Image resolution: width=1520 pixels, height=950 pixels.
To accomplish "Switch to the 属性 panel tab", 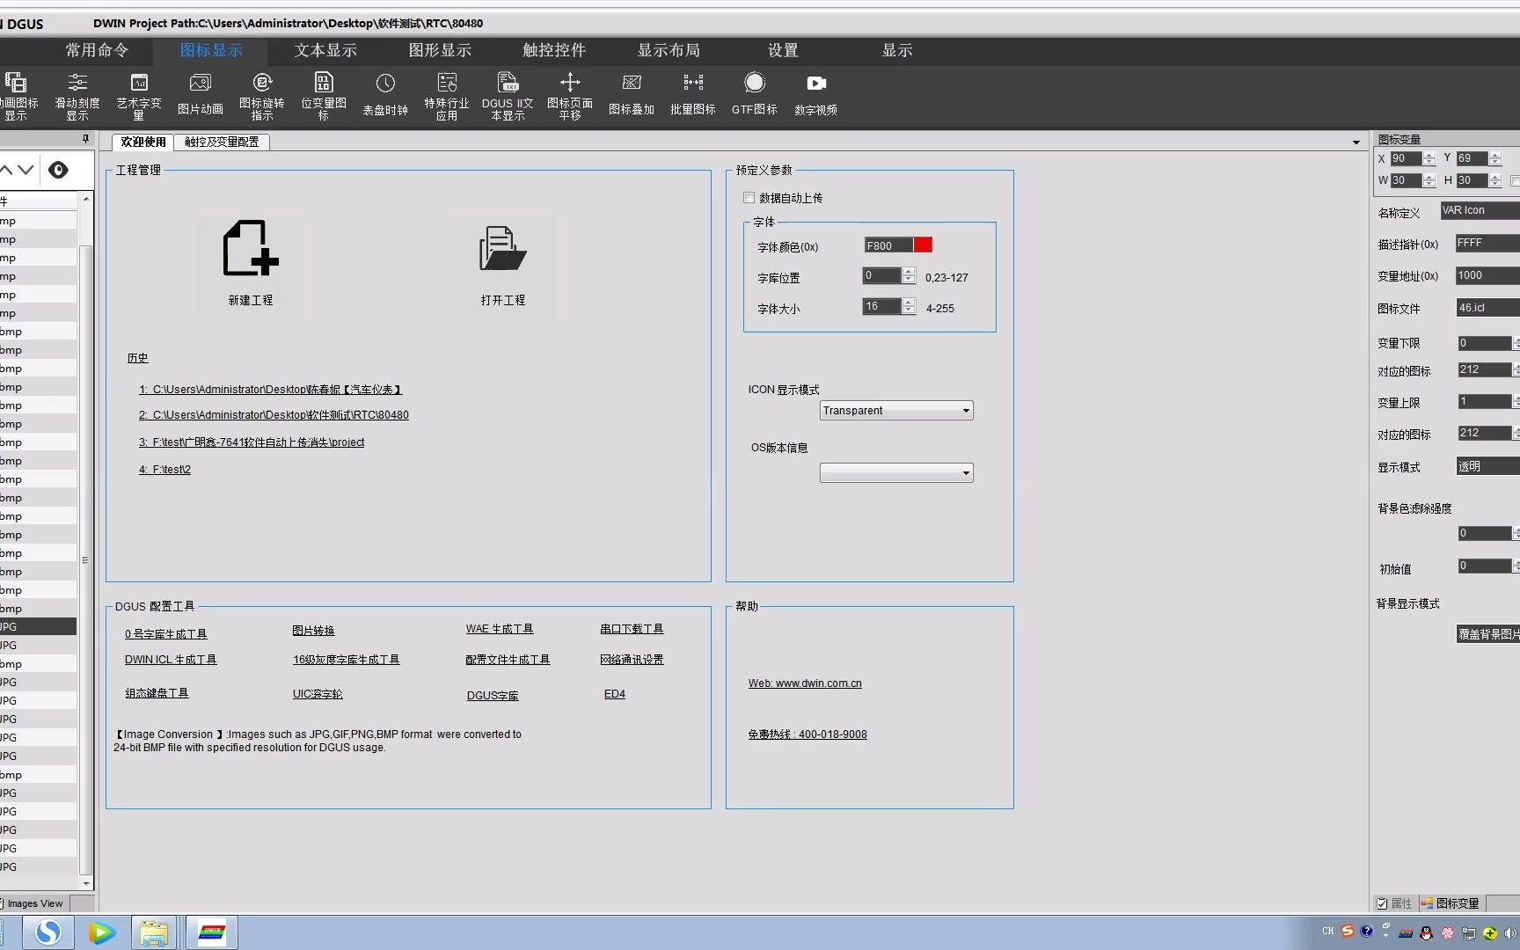I will (1395, 903).
